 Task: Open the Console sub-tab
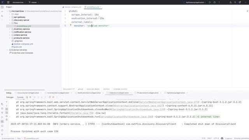20,97
